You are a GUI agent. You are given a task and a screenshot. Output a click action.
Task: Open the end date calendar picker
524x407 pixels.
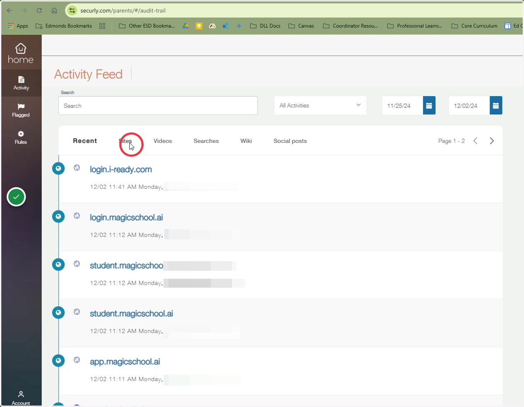coord(496,105)
